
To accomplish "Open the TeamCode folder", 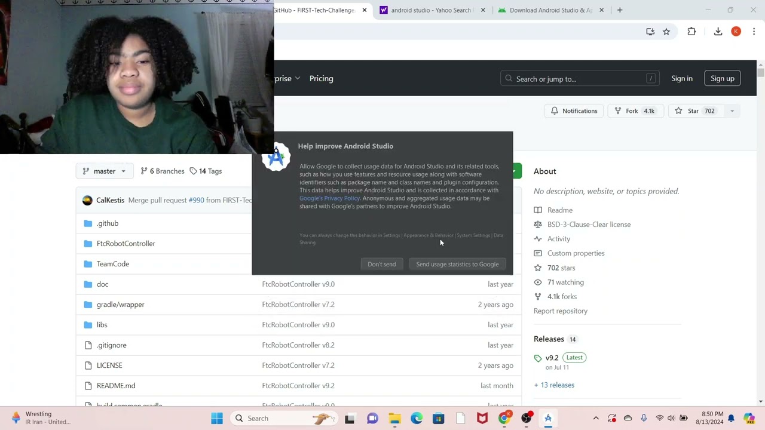I will [x=113, y=264].
